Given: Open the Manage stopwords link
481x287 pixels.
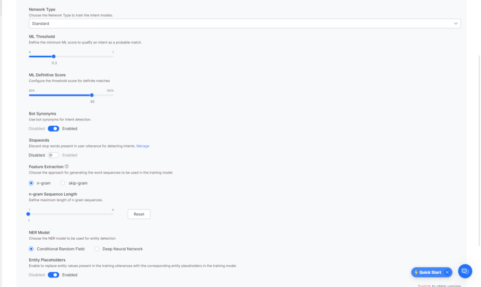Looking at the screenshot, I should point(143,146).
